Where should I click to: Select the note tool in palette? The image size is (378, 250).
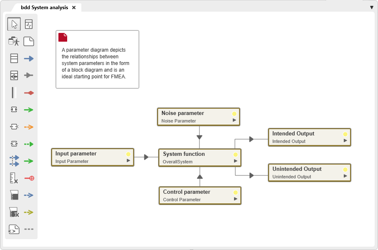29,41
